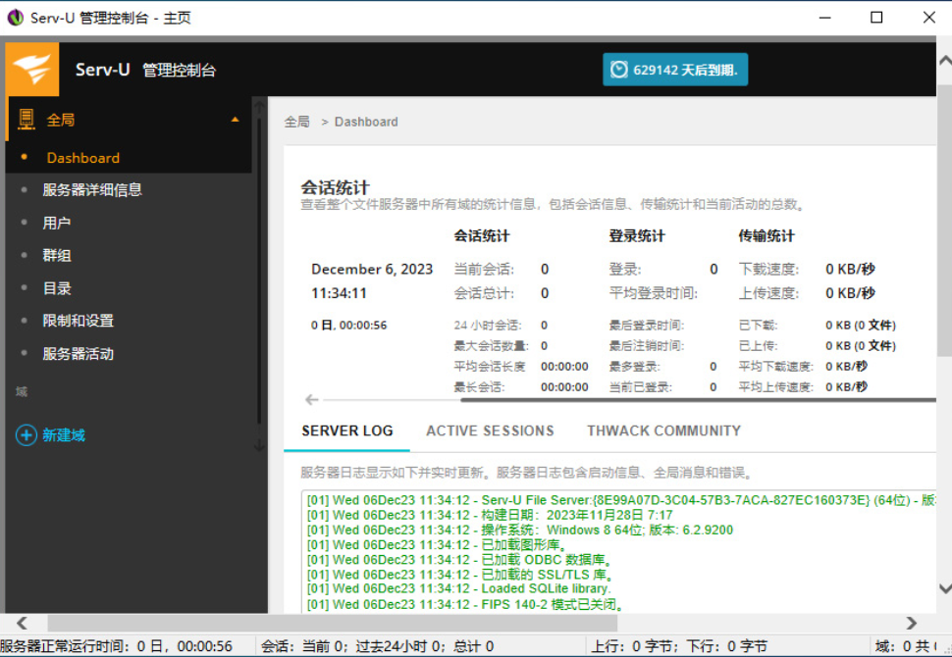Click the 新建域 link
The height and width of the screenshot is (657, 952).
pos(64,435)
